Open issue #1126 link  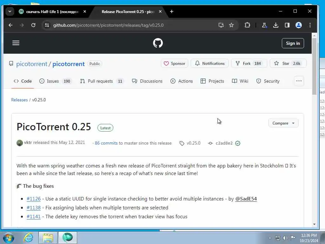coord(33,199)
